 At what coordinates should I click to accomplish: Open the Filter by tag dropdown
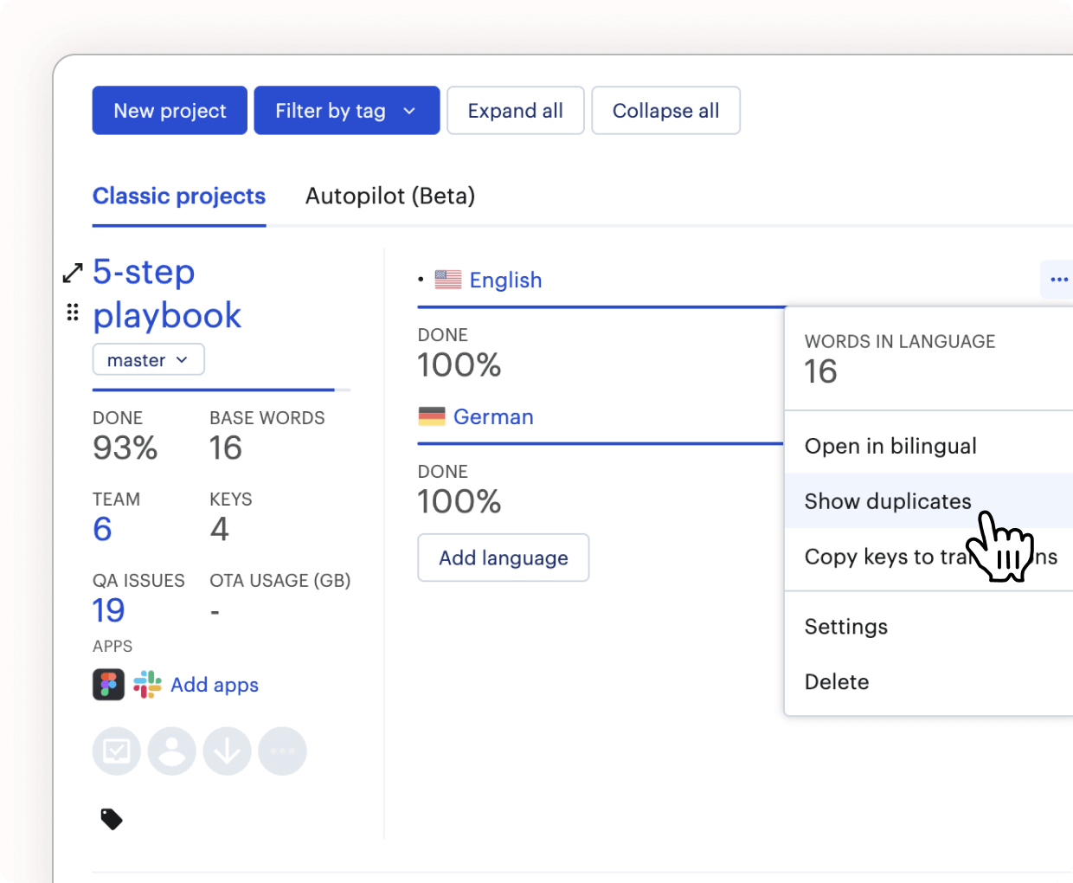point(346,111)
